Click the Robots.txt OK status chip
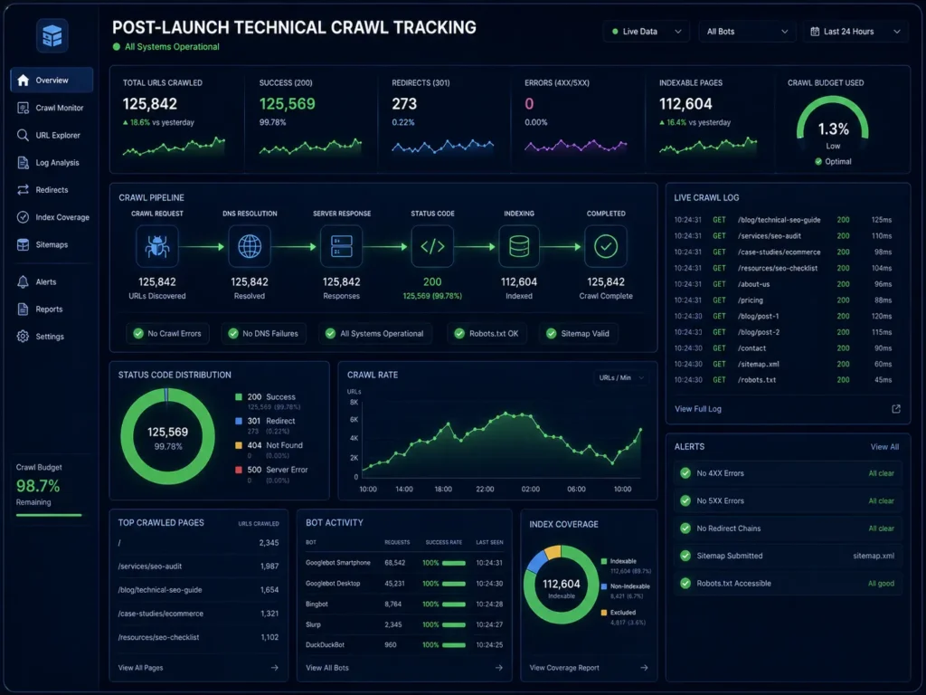 pos(487,334)
